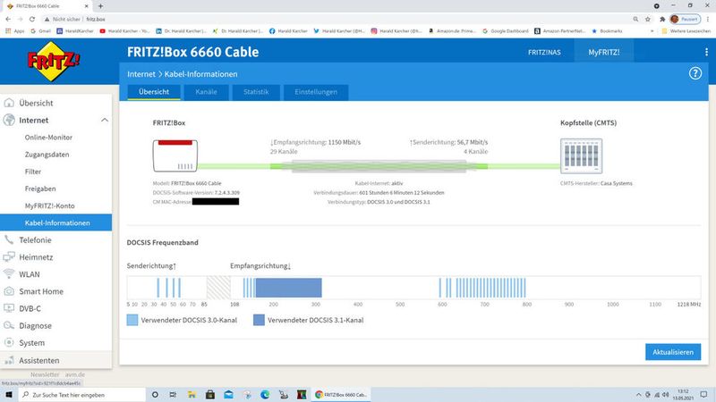The image size is (716, 402).
Task: Open the browser zoom magnifier icon
Action: (x=635, y=19)
